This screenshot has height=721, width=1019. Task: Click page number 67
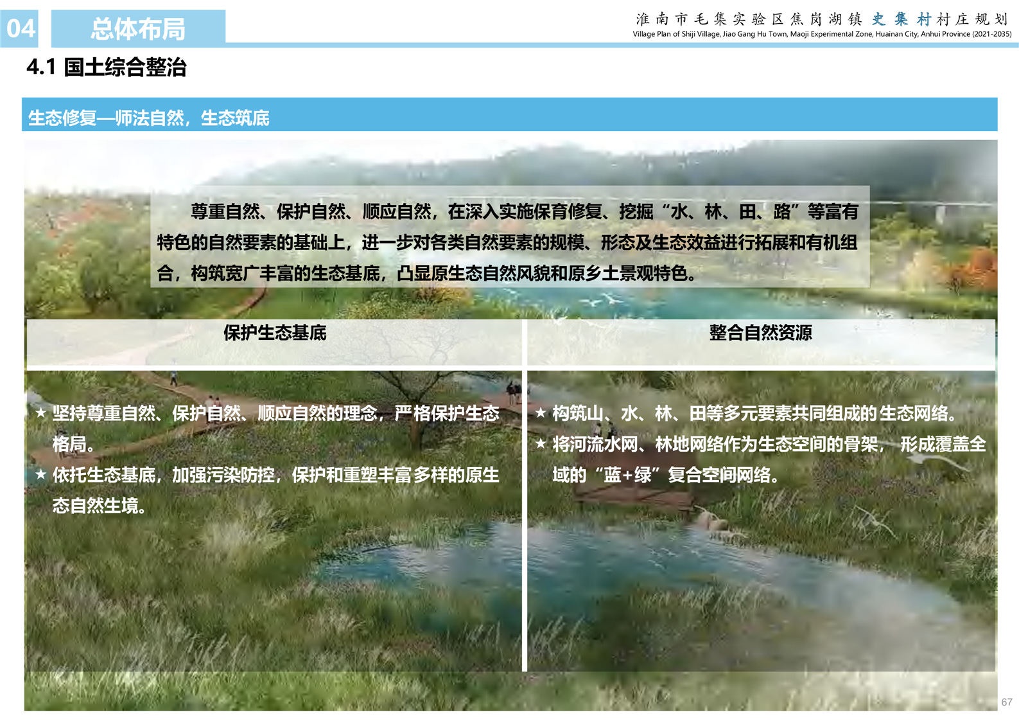(1006, 702)
